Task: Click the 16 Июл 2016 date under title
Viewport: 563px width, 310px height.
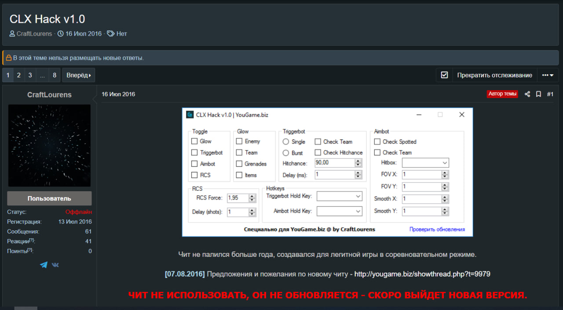Action: click(x=84, y=33)
